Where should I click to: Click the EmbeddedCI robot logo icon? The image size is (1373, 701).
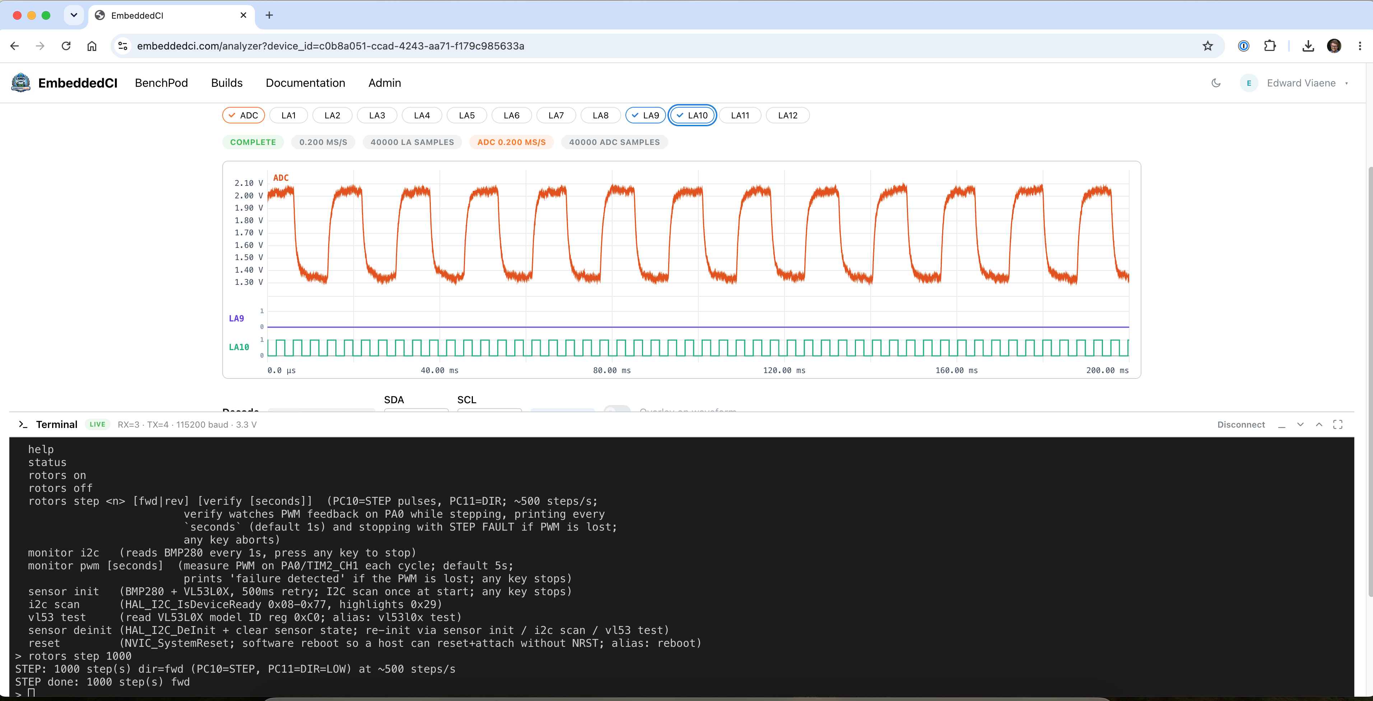[x=21, y=83]
